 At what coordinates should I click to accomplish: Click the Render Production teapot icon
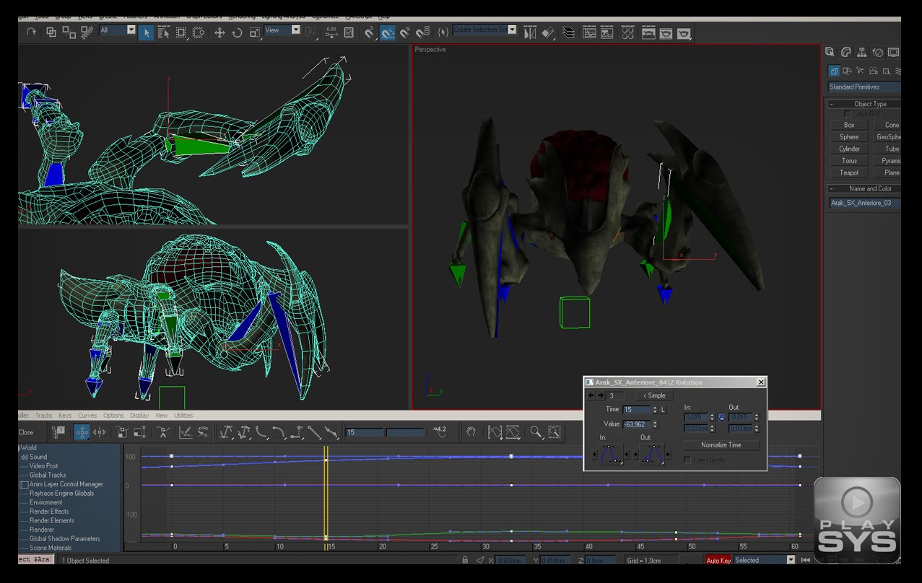684,32
